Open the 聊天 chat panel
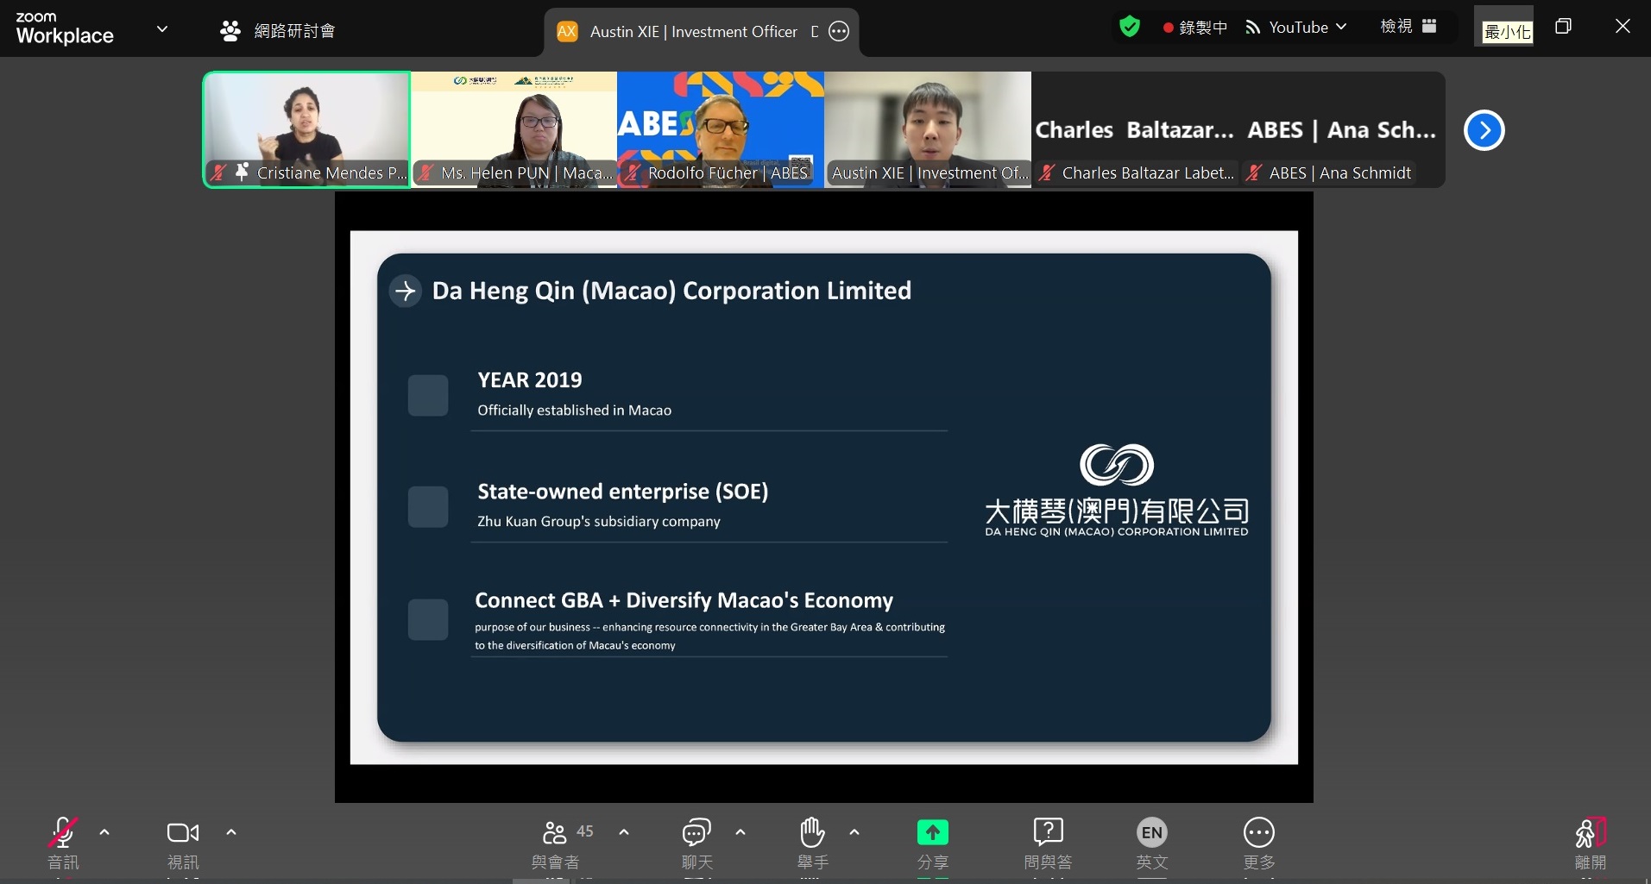The width and height of the screenshot is (1651, 884). tap(697, 843)
